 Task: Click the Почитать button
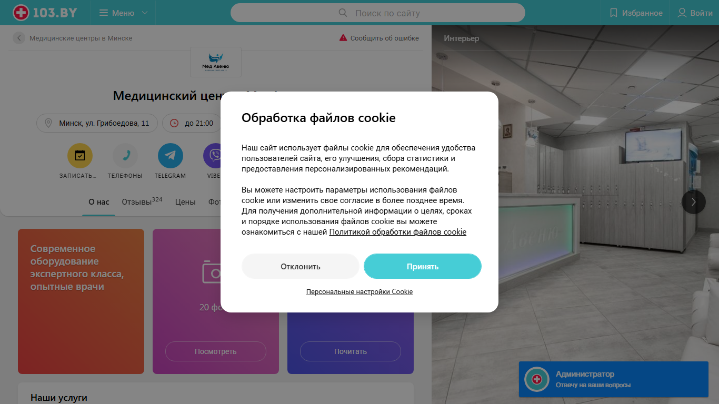pyautogui.click(x=351, y=351)
